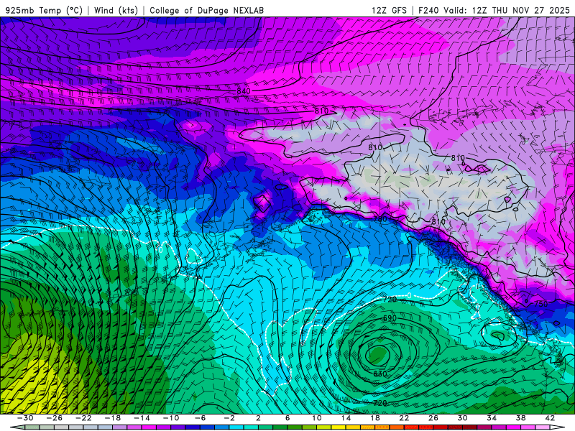This screenshot has height=431, width=575.
Task: Click the -26 tick label on the color scale
Action: coord(55,418)
